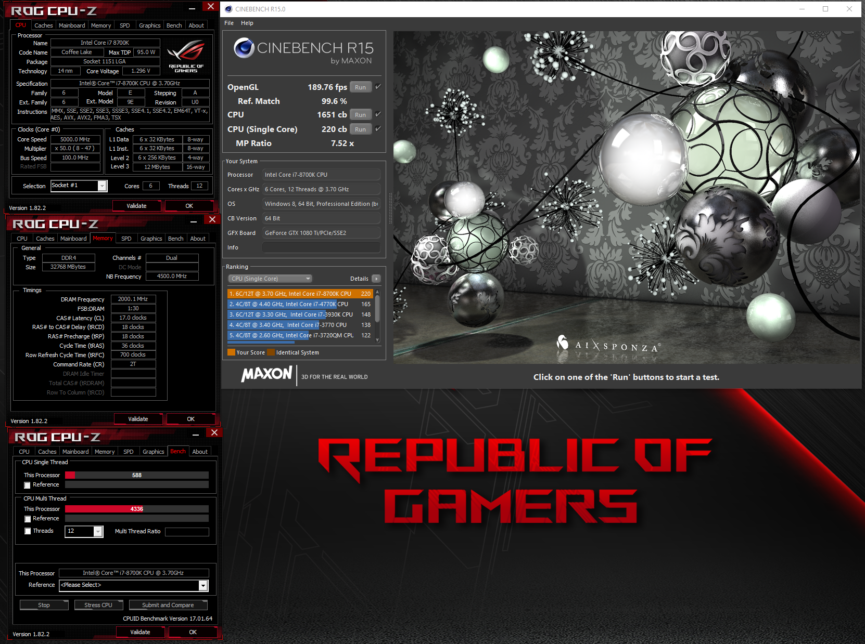Image resolution: width=865 pixels, height=644 pixels.
Task: Close the CPU-Z Bench window
Action: (x=214, y=432)
